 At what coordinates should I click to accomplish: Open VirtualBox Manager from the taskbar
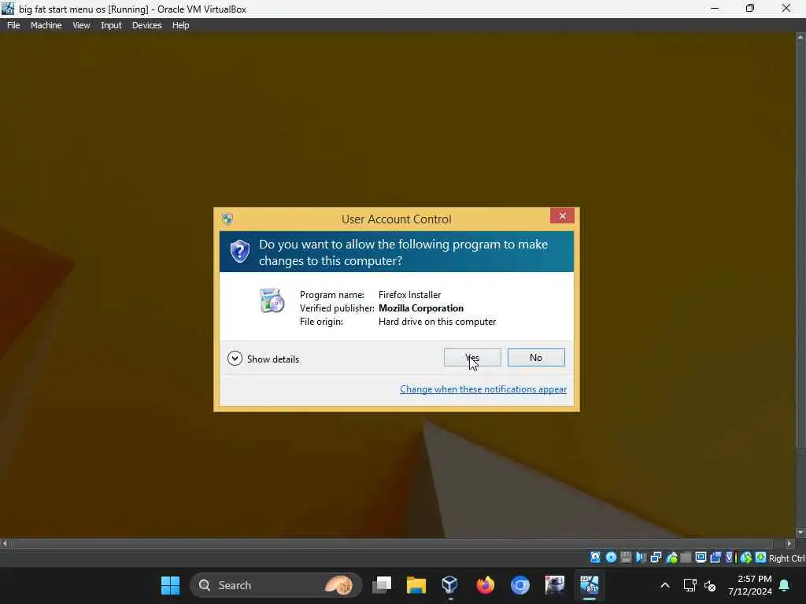pyautogui.click(x=449, y=585)
